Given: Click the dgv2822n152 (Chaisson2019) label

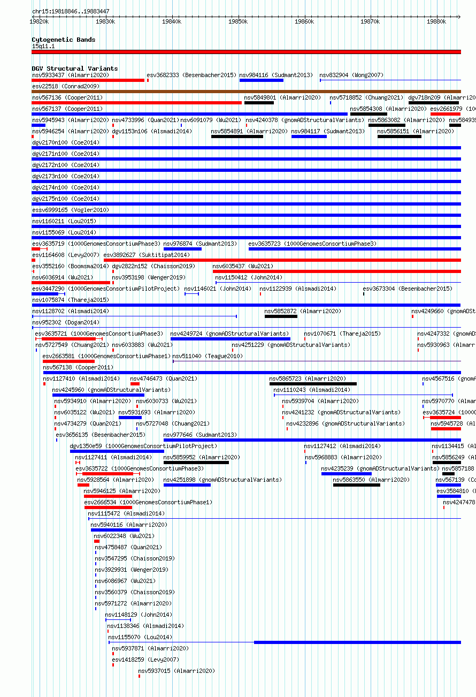Looking at the screenshot, I should [153, 266].
